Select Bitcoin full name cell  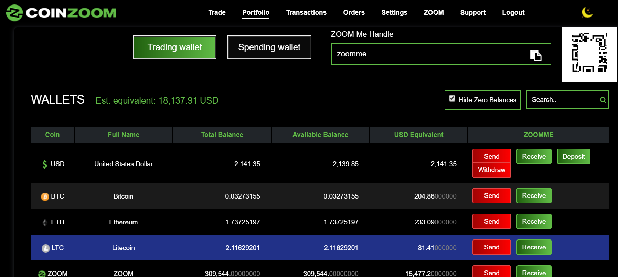click(124, 196)
